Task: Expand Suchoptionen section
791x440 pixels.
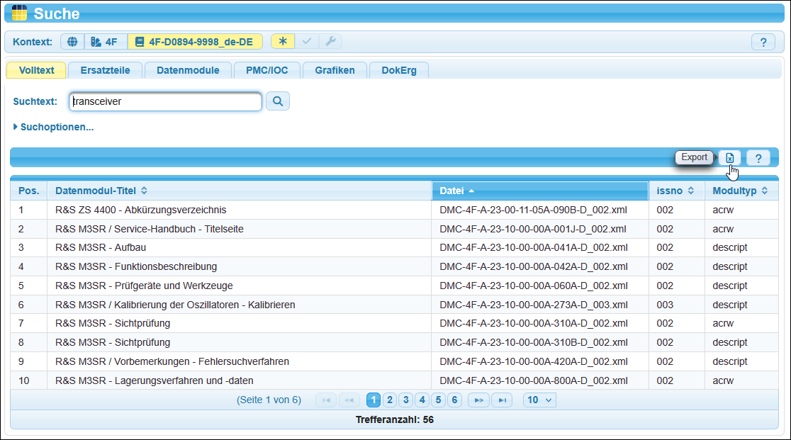Action: pyautogui.click(x=53, y=127)
